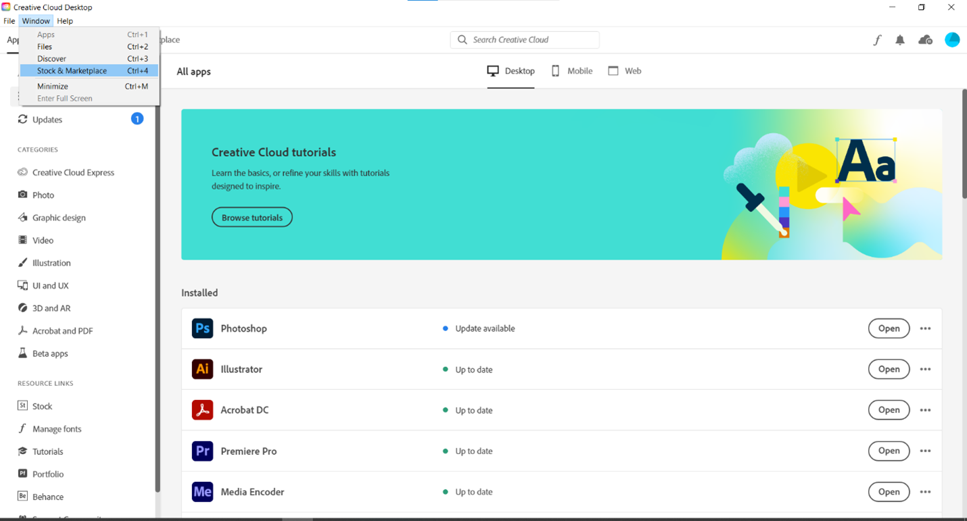Open more options for Premiere Pro
Image resolution: width=967 pixels, height=521 pixels.
point(925,451)
